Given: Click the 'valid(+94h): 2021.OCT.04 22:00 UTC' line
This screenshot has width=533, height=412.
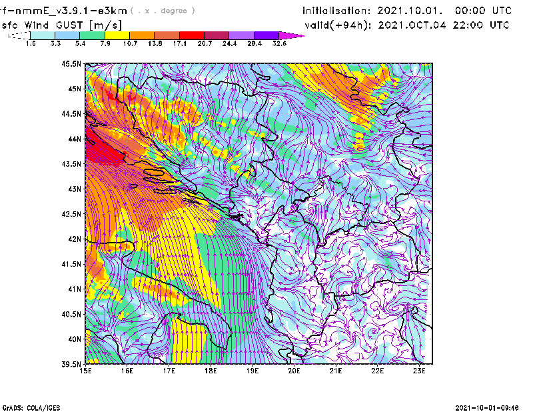Looking at the screenshot, I should (407, 25).
